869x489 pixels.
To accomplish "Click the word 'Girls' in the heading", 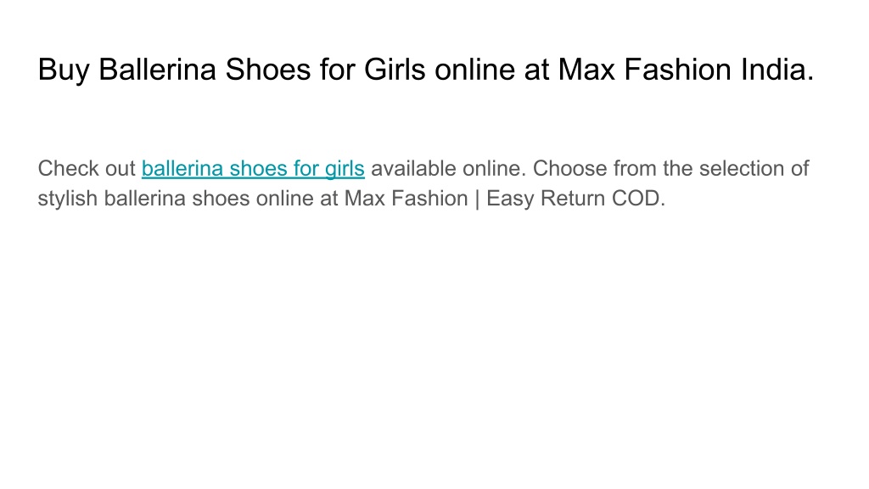I will [x=395, y=70].
